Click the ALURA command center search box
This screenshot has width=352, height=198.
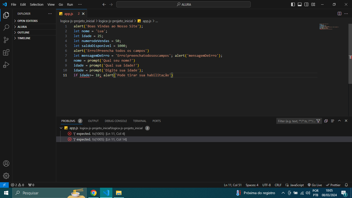click(x=183, y=4)
